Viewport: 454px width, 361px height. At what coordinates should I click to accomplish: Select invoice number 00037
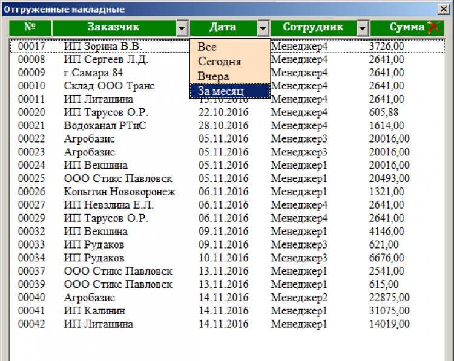[31, 271]
